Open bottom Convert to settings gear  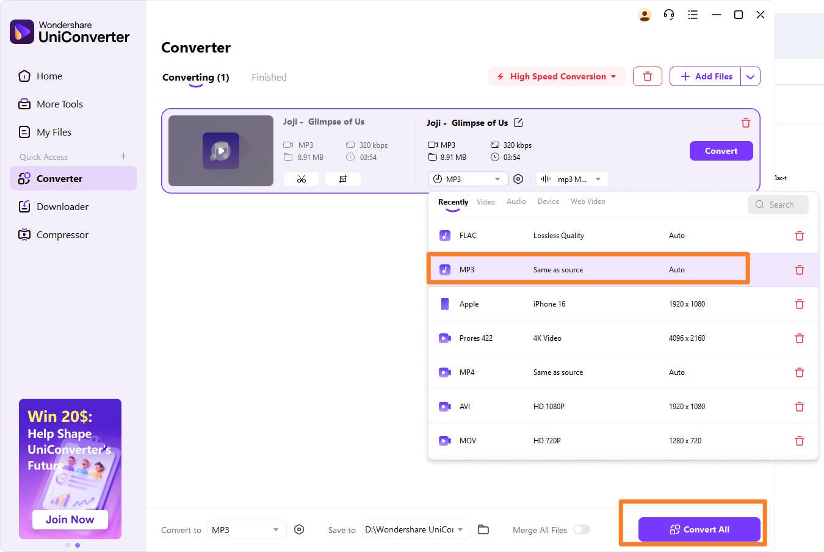(x=299, y=529)
